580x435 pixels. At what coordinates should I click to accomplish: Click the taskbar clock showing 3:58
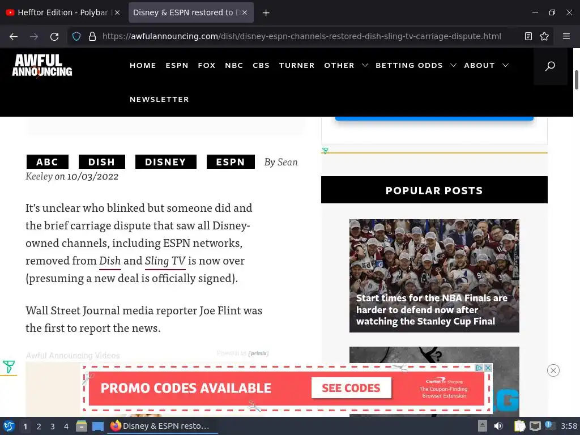pyautogui.click(x=569, y=426)
